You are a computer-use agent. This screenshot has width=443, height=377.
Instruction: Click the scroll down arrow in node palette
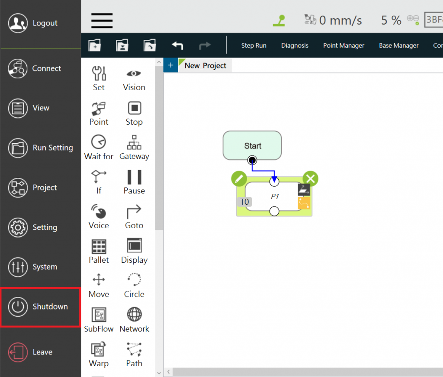point(159,372)
